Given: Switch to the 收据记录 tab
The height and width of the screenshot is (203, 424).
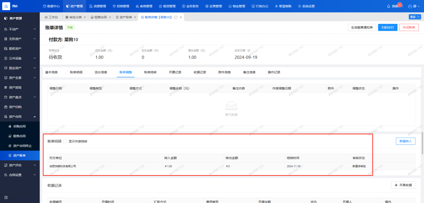Looking at the screenshot, I should [x=200, y=72].
